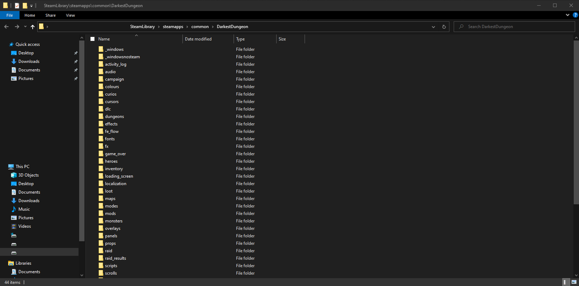
Task: Select the monsters folder icon
Action: click(101, 221)
